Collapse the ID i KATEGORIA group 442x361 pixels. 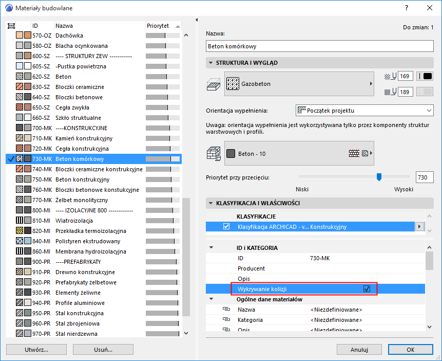tap(211, 247)
